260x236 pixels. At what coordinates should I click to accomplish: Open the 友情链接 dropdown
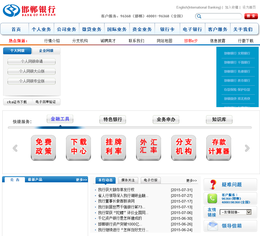(x=236, y=212)
